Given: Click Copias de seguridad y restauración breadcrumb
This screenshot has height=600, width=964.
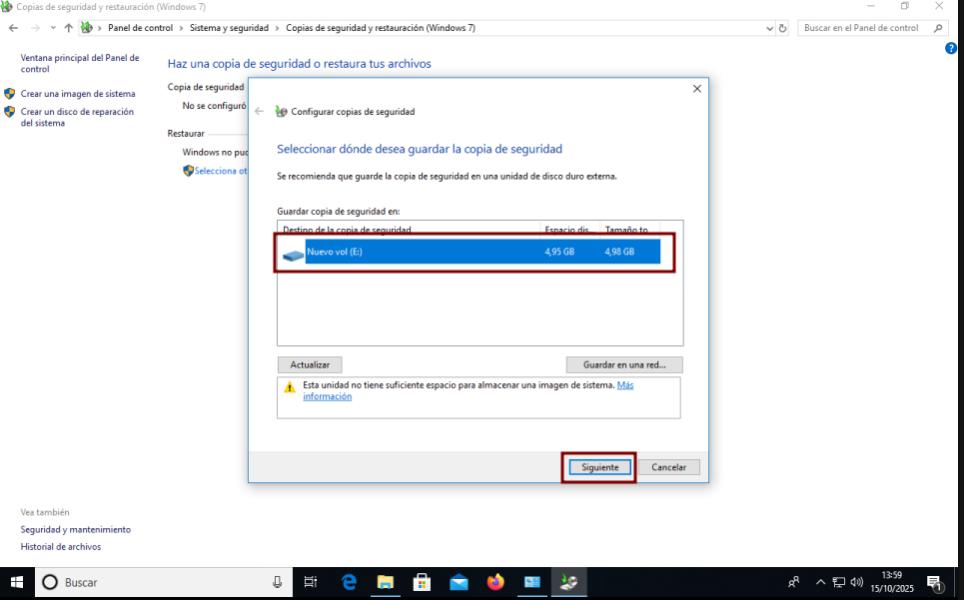Looking at the screenshot, I should 381,28.
